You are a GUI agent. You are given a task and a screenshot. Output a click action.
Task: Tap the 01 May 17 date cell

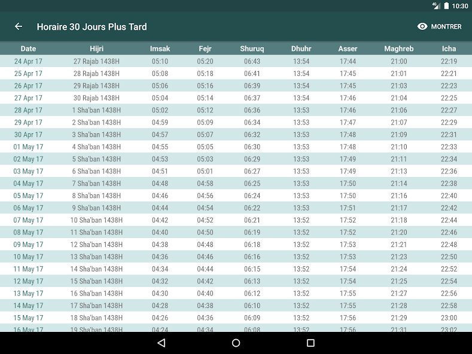point(28,147)
